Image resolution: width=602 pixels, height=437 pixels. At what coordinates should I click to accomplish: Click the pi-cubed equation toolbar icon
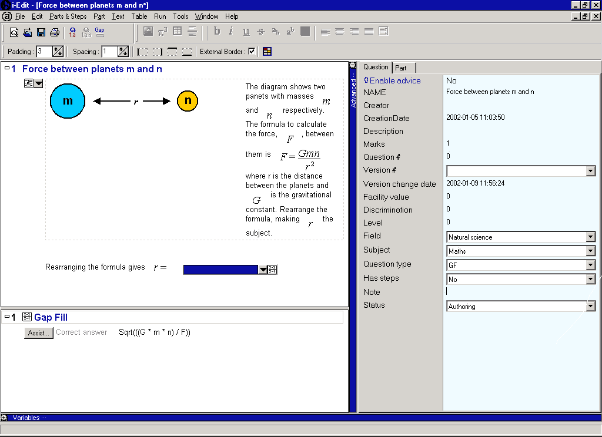(x=162, y=32)
